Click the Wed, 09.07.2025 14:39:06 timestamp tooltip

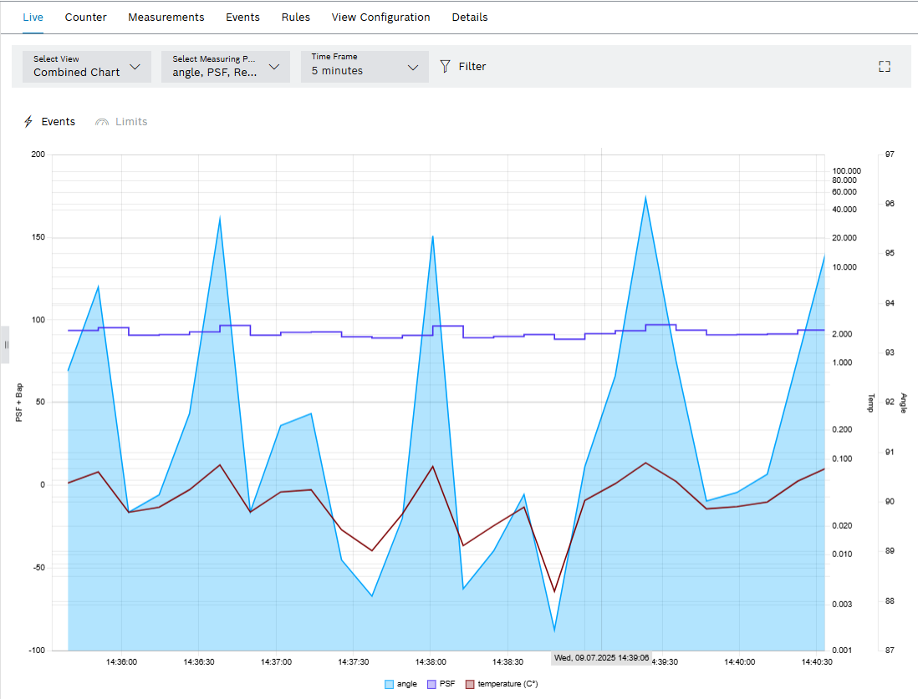click(x=600, y=658)
